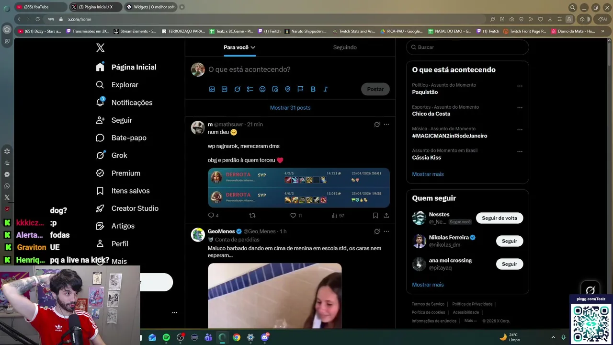Image resolution: width=613 pixels, height=345 pixels.
Task: Open Spotify from the taskbar
Action: pos(166,337)
